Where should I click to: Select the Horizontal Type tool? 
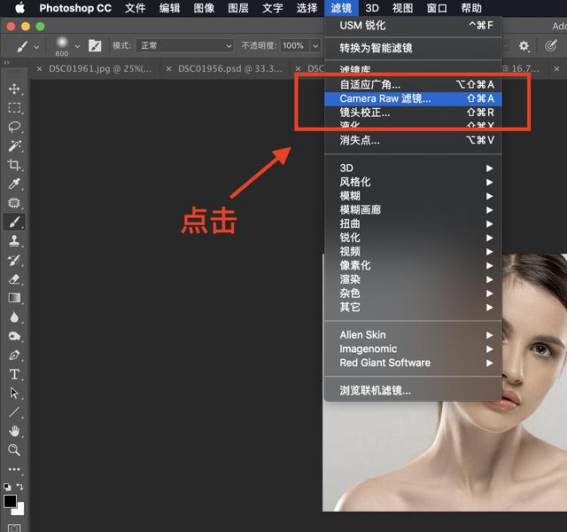point(14,374)
